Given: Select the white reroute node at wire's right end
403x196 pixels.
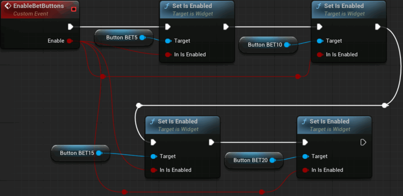Looking at the screenshot, I should [385, 105].
